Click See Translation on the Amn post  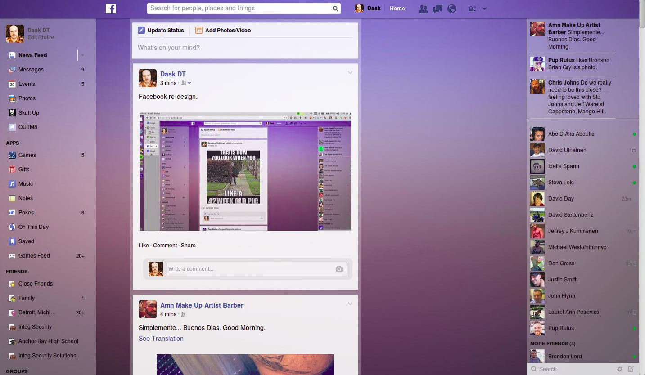pos(161,339)
